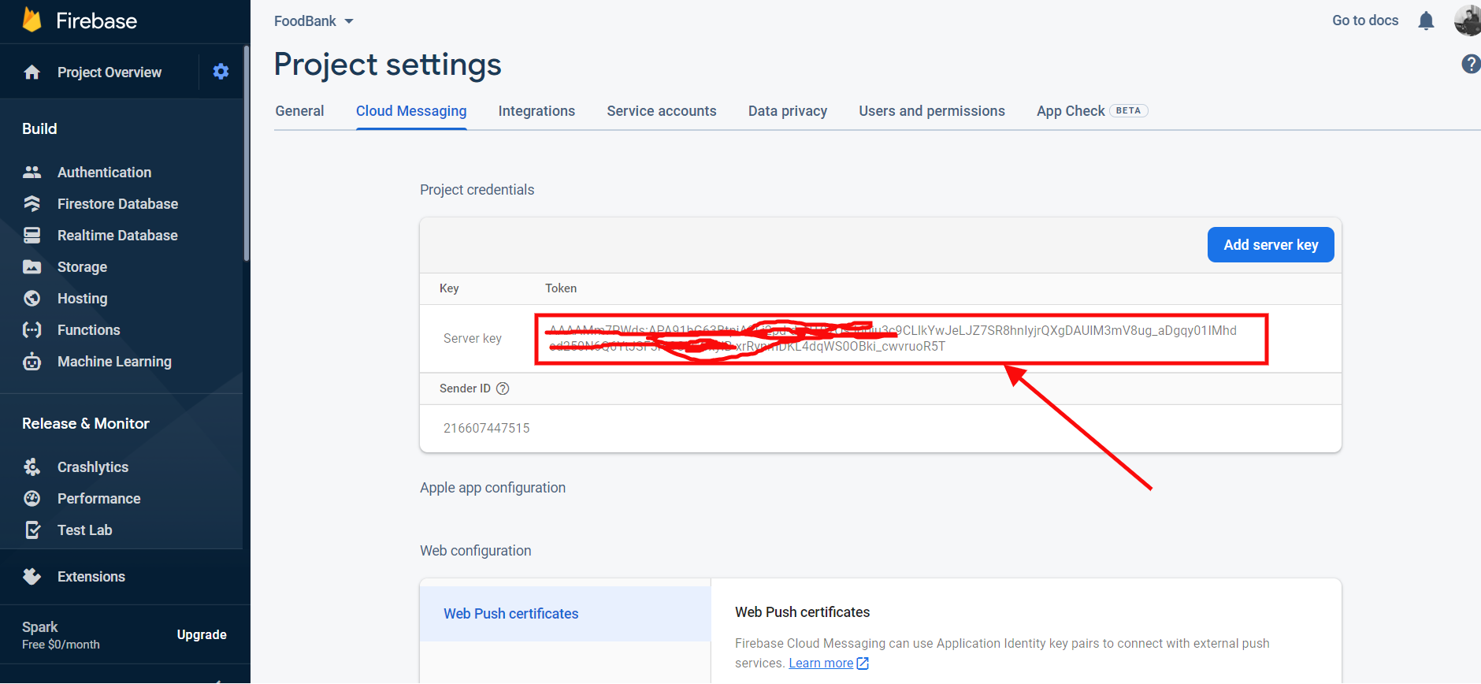The height and width of the screenshot is (684, 1481).
Task: Open Firestore Database menu item
Action: coord(117,203)
